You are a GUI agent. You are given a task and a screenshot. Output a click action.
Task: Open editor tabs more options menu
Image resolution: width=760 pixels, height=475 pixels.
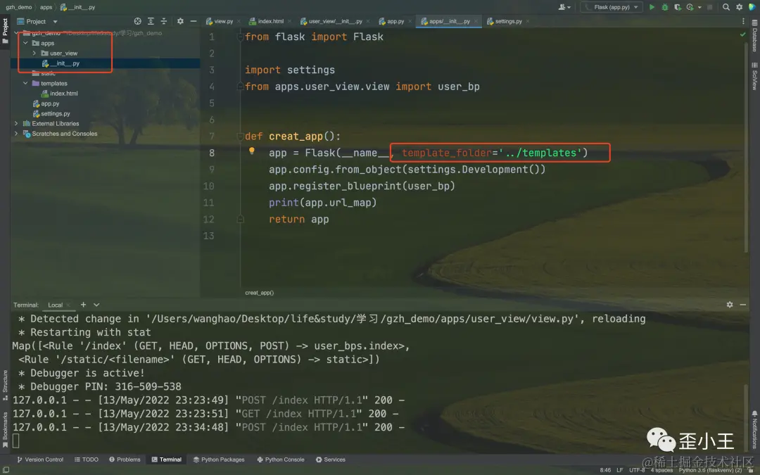coord(743,21)
